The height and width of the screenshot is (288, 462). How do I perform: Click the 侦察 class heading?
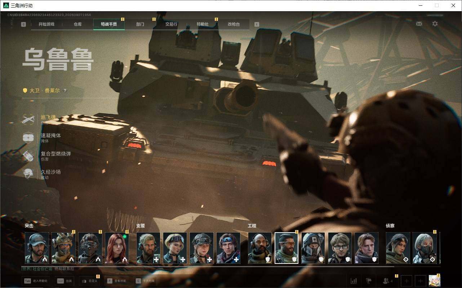pyautogui.click(x=390, y=226)
